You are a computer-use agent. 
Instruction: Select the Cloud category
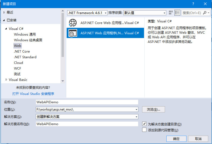19,63
